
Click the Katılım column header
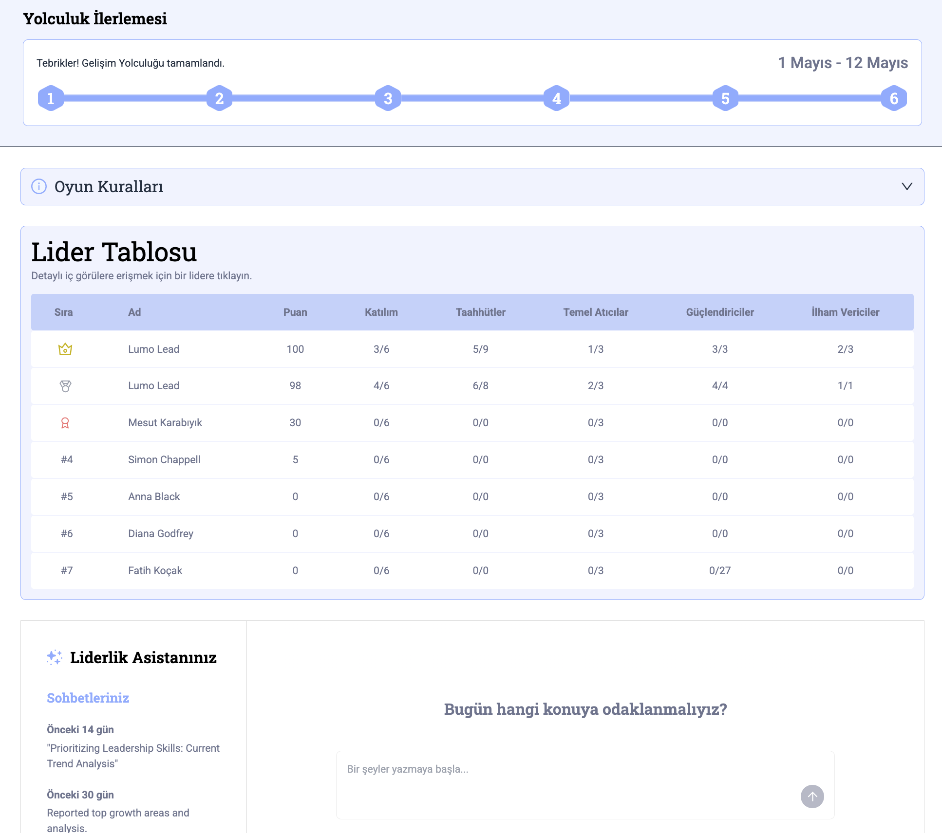[x=381, y=312]
